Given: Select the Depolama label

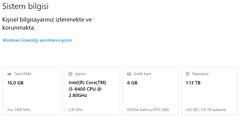Looking at the screenshot, I should 200,74.
